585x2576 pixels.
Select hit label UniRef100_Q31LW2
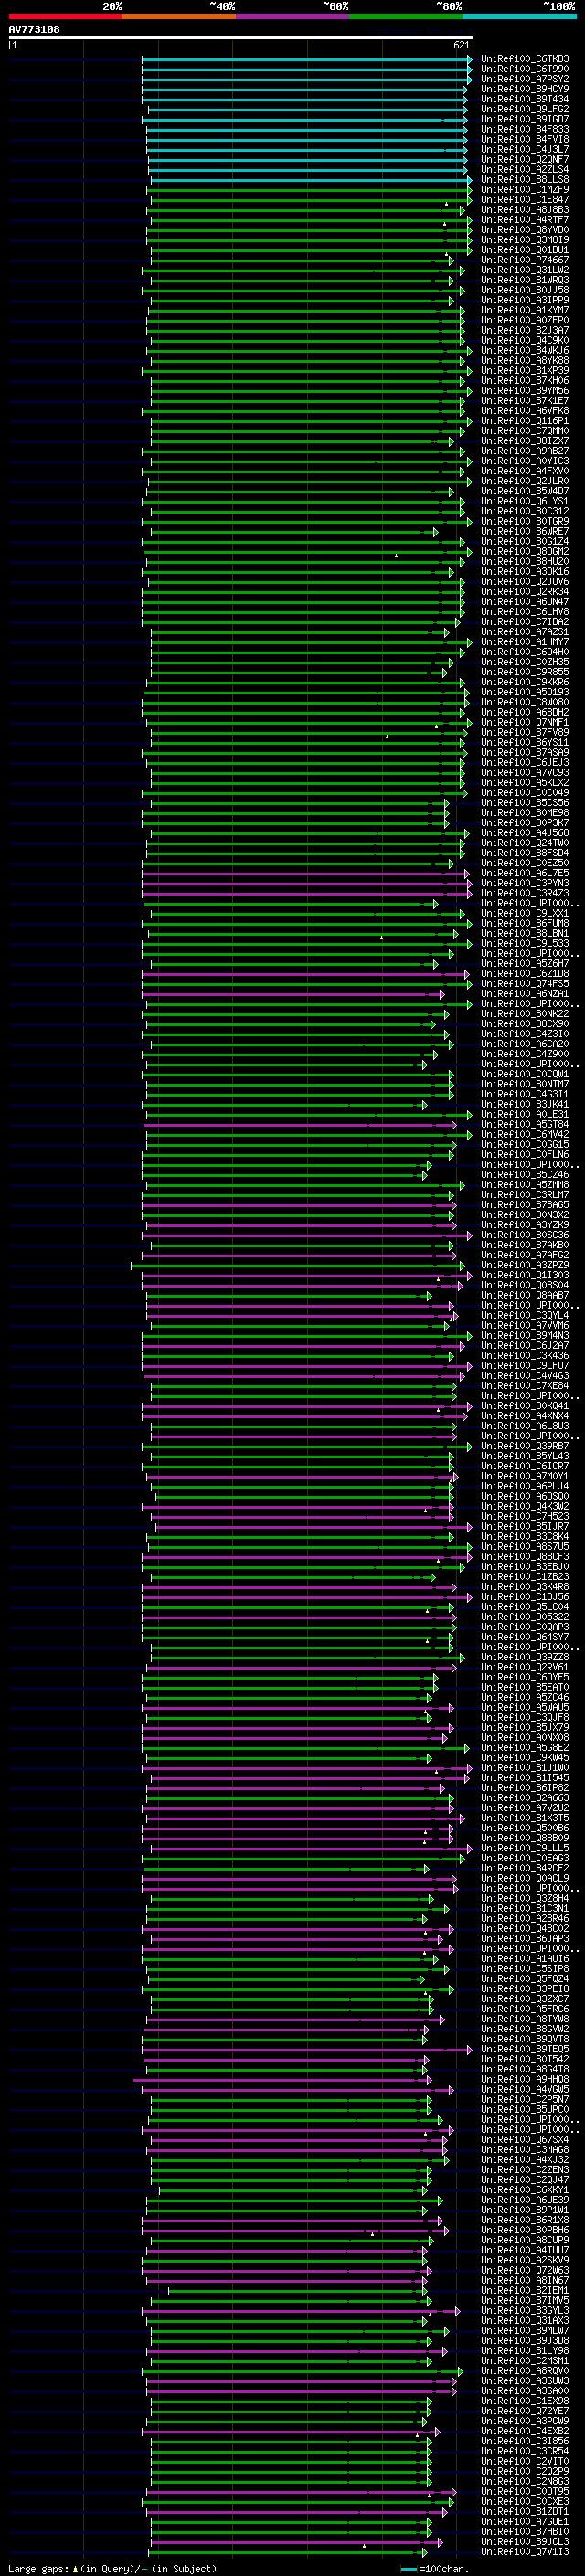point(524,270)
